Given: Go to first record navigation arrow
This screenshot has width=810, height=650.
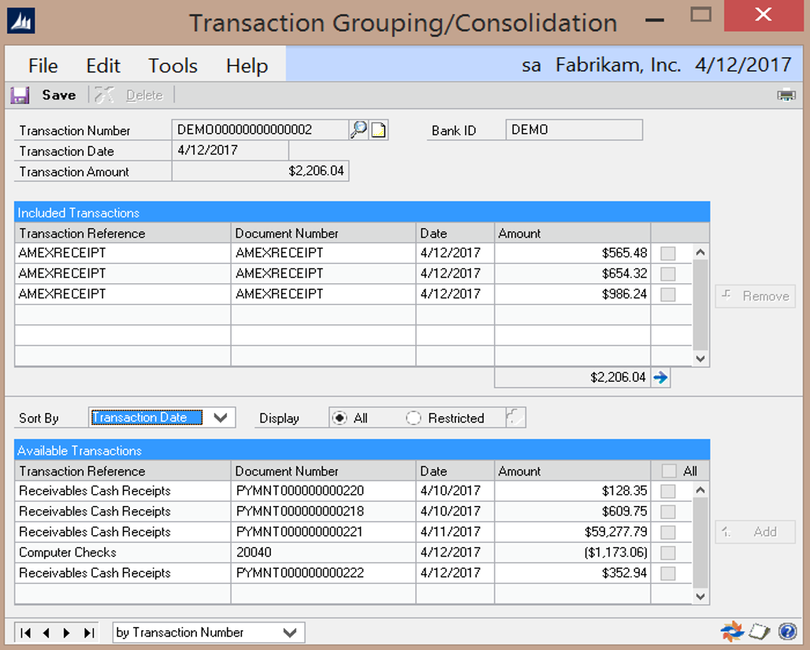Looking at the screenshot, I should click(x=26, y=633).
